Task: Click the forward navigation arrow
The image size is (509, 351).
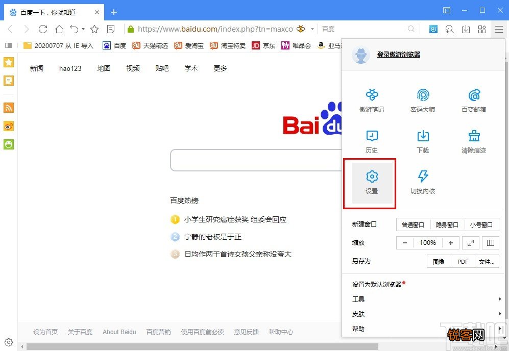Action: click(x=27, y=29)
